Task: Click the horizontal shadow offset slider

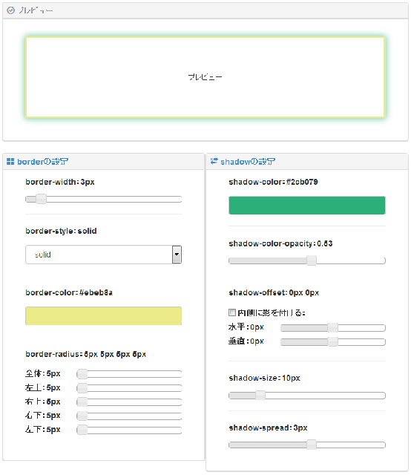Action: pyautogui.click(x=333, y=328)
